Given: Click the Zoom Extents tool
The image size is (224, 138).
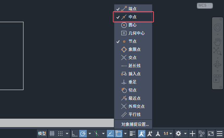Looking at the screenshot, I should click(x=218, y=51).
